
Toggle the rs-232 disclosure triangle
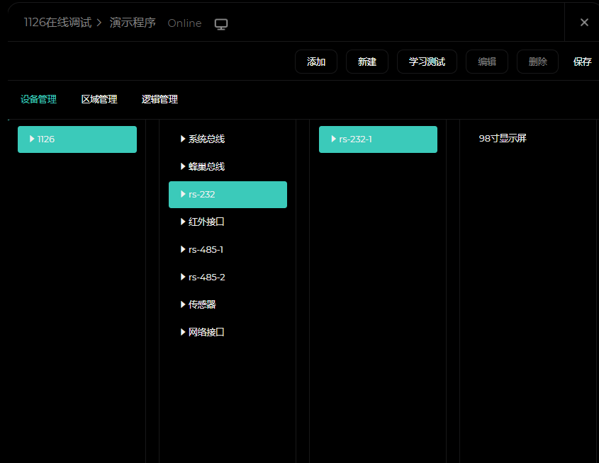(183, 194)
